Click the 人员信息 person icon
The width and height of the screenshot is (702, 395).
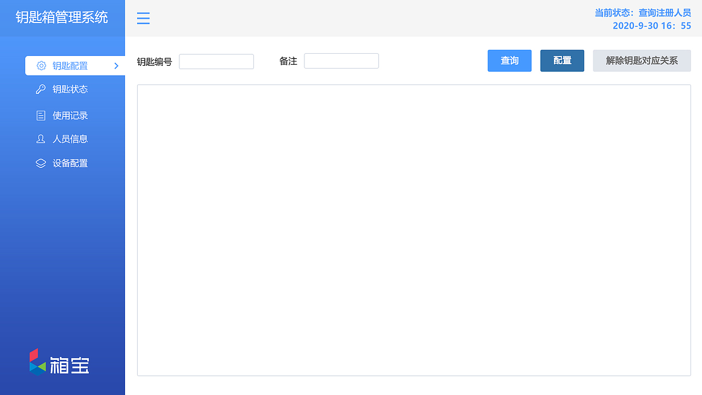coord(41,139)
